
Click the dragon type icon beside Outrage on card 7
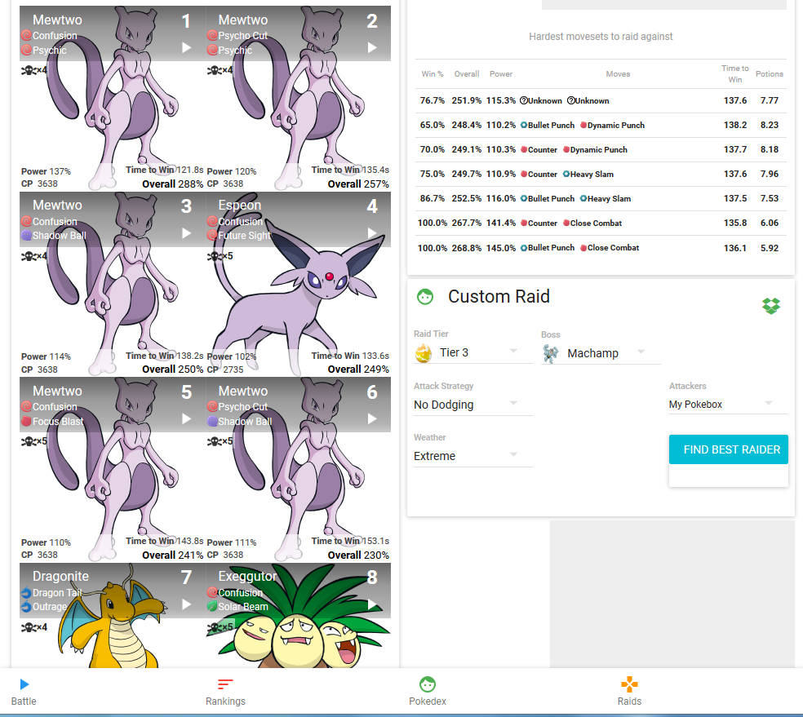click(x=26, y=606)
